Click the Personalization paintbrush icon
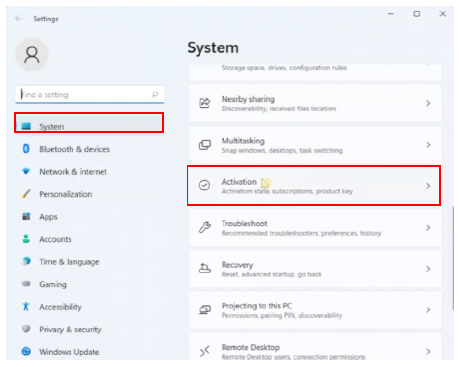Viewport: 459px width, 367px height. coord(26,194)
